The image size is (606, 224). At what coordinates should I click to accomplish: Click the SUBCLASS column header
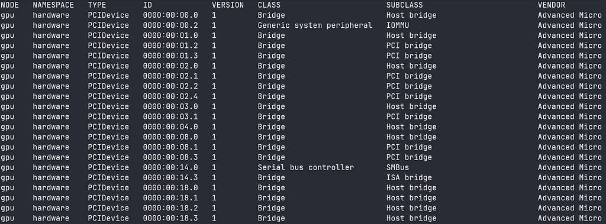coord(404,5)
